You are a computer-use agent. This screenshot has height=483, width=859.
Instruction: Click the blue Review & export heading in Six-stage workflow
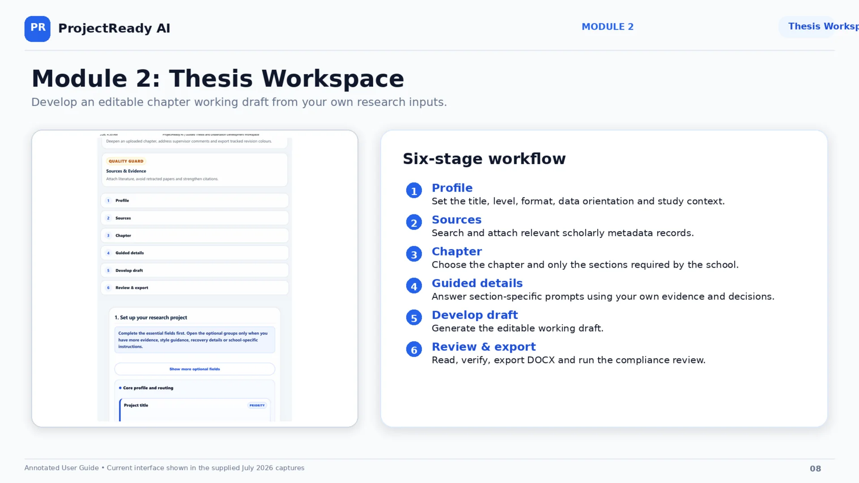(x=484, y=347)
